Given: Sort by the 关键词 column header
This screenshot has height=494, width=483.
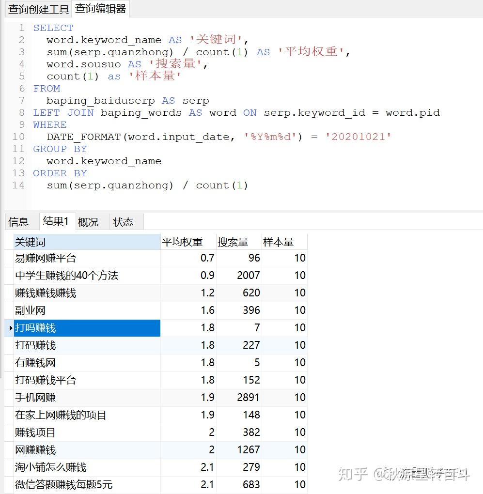Looking at the screenshot, I should (87, 242).
